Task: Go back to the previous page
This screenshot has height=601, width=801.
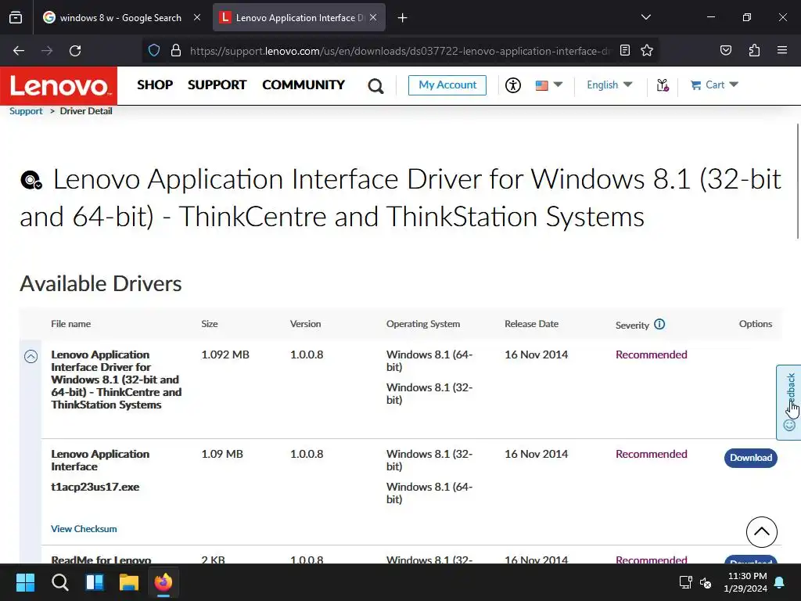Action: coord(19,51)
